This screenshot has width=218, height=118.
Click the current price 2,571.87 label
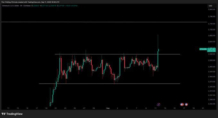pos(212,49)
